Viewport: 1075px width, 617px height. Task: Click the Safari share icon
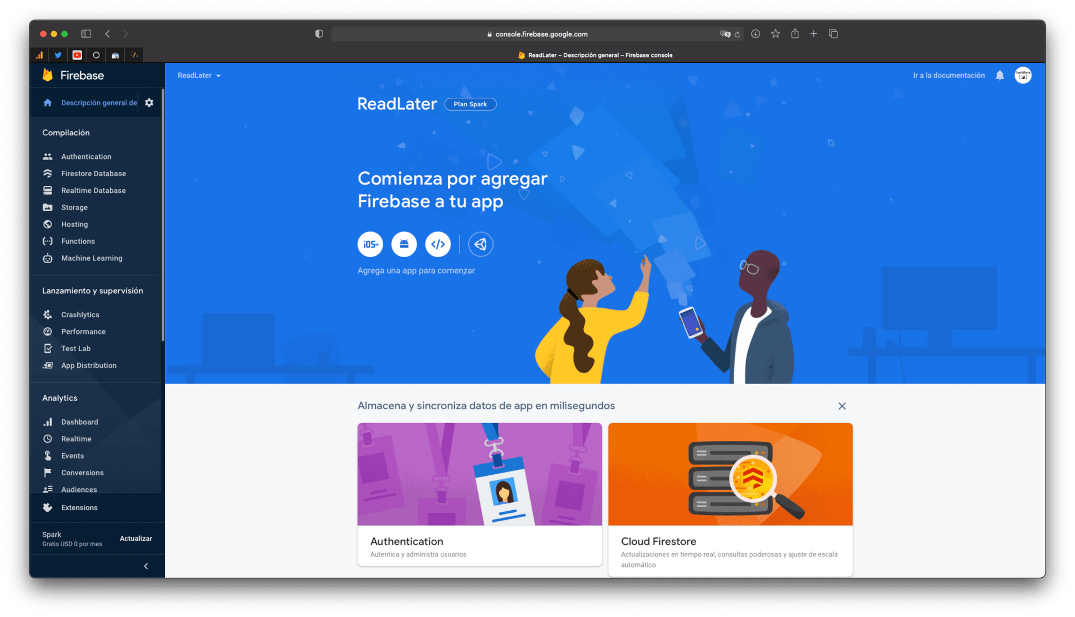click(794, 34)
